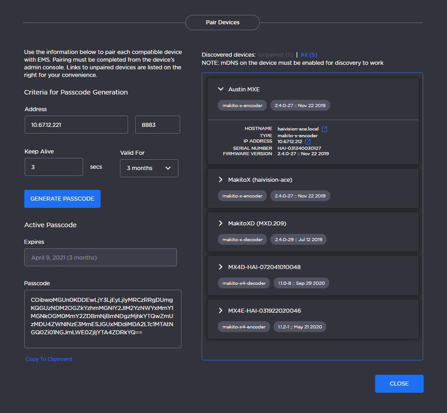Select the All (5) device filter
This screenshot has width=447, height=413.
308,54
